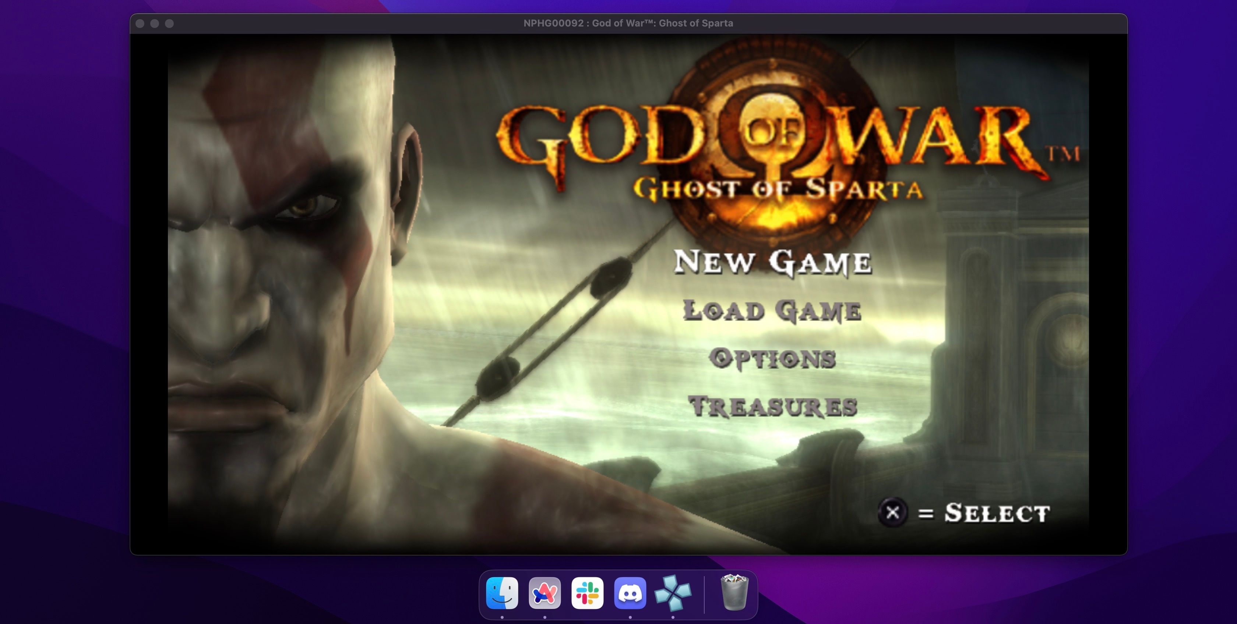1237x624 pixels.
Task: Open Slack from the Dock
Action: [588, 593]
